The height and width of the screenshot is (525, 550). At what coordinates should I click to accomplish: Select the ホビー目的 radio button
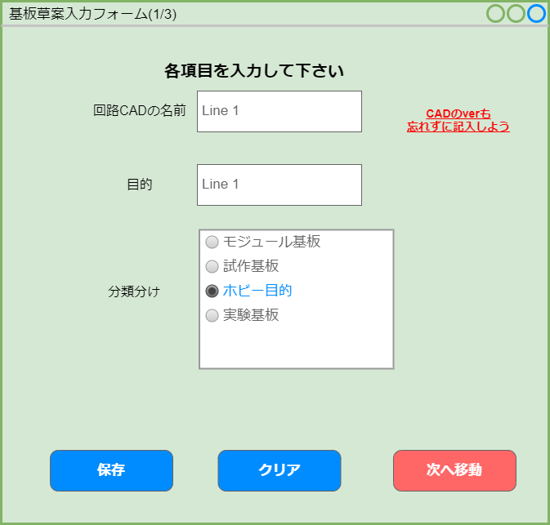coord(212,291)
